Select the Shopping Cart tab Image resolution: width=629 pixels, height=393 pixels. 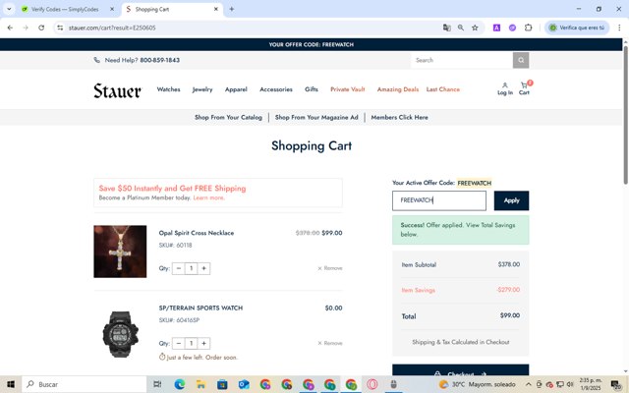point(152,9)
